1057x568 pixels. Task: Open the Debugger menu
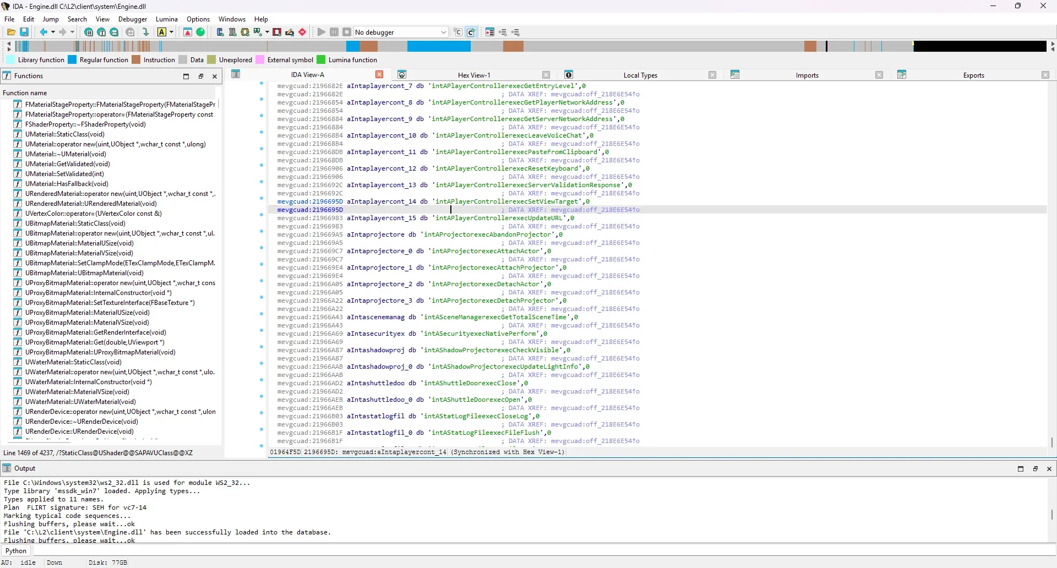pyautogui.click(x=133, y=19)
